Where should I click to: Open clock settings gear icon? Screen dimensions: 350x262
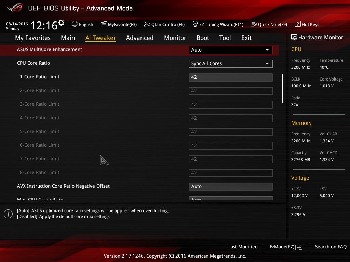[61, 23]
